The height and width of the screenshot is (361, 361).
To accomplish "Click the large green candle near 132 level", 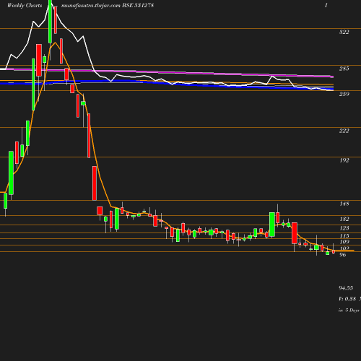I will 272,225.
